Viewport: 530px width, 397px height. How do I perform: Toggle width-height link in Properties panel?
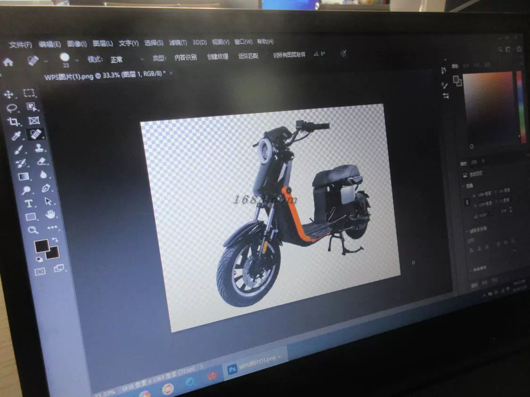tap(467, 202)
